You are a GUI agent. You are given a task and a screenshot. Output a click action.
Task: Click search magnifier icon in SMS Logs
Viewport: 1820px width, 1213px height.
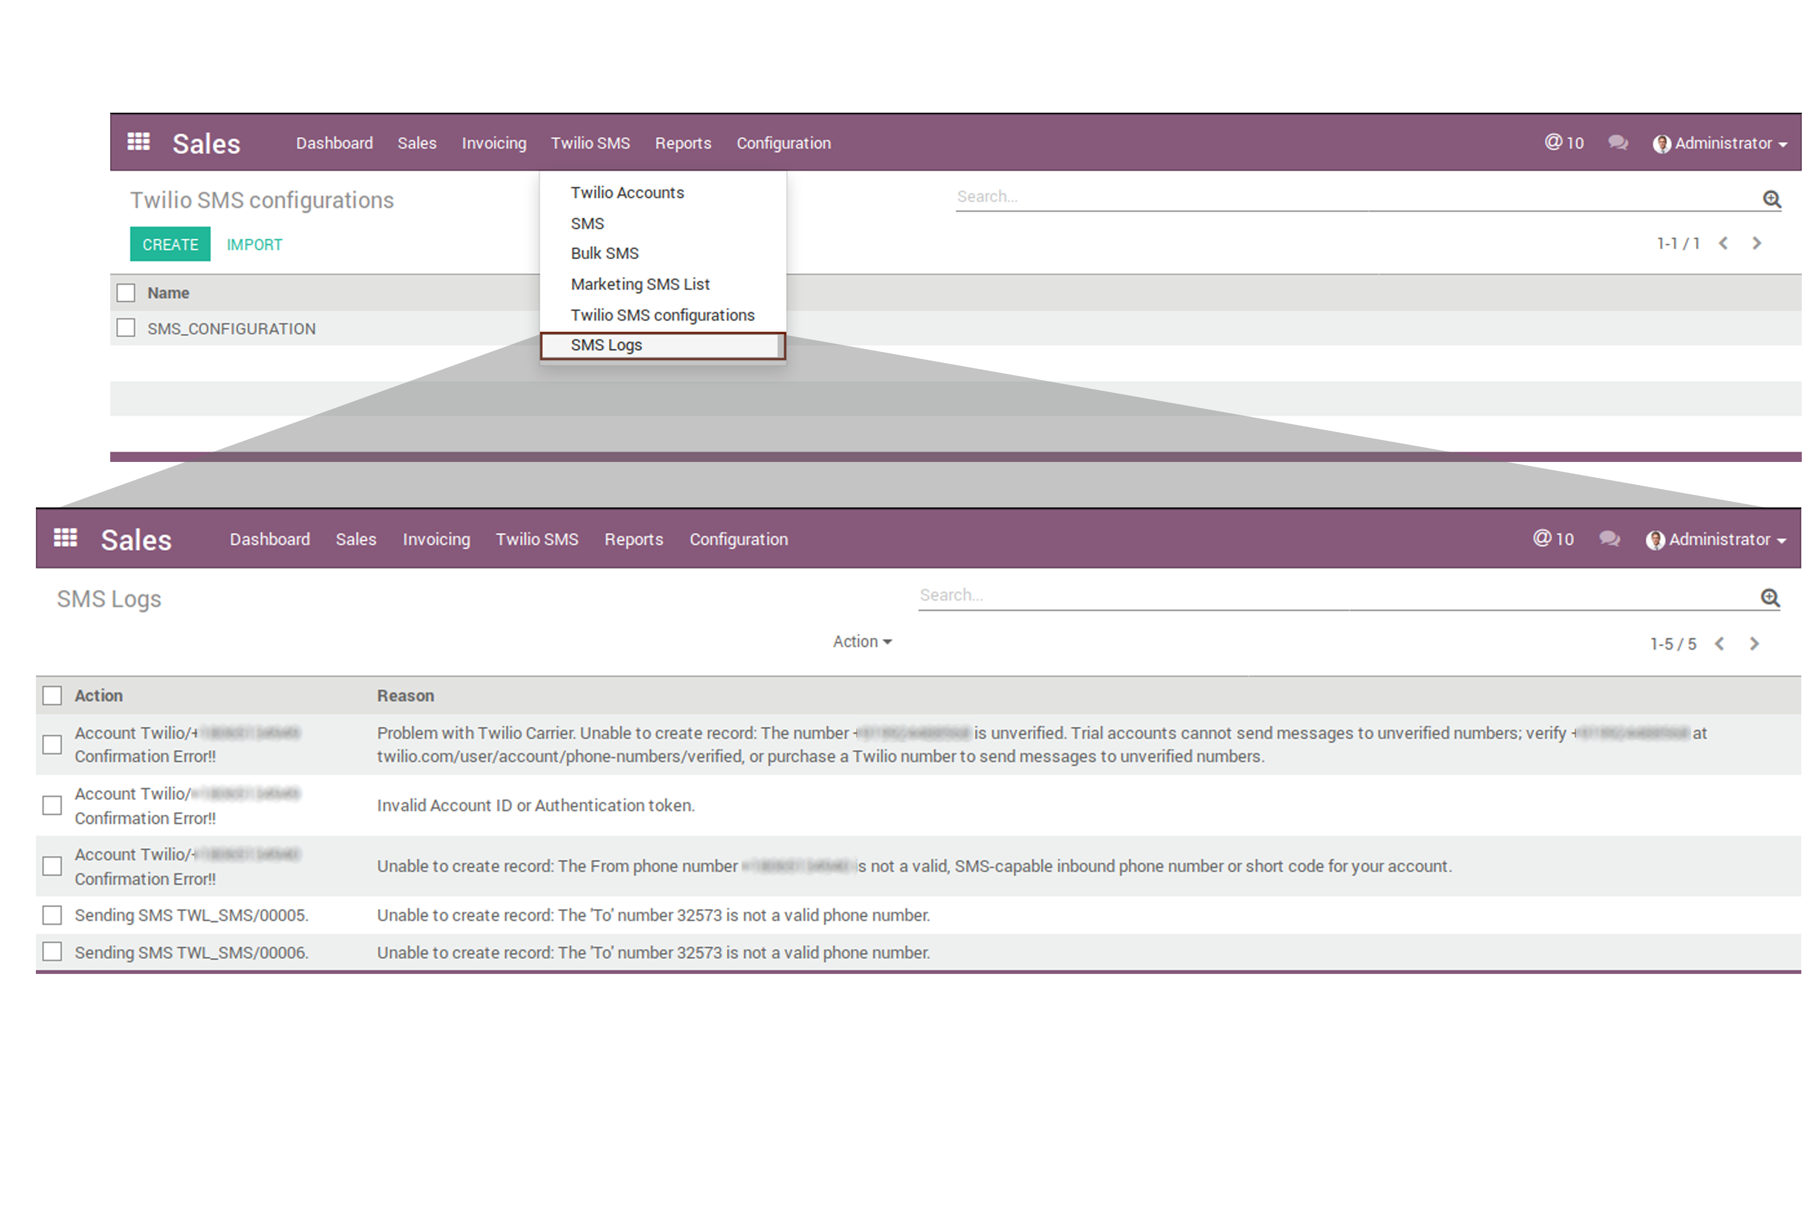tap(1770, 598)
